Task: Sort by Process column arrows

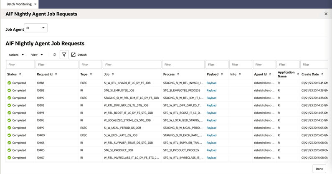Action: [178, 75]
